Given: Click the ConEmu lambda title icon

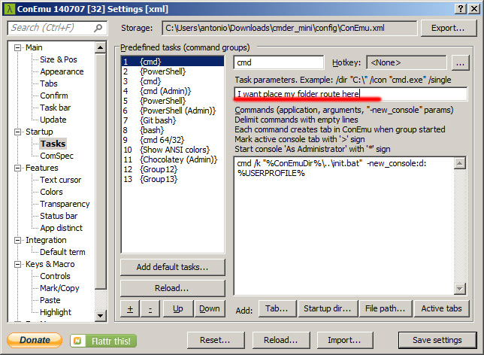Looking at the screenshot, I should [x=10, y=9].
